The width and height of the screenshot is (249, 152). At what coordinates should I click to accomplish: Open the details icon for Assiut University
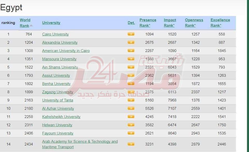pos(131,75)
